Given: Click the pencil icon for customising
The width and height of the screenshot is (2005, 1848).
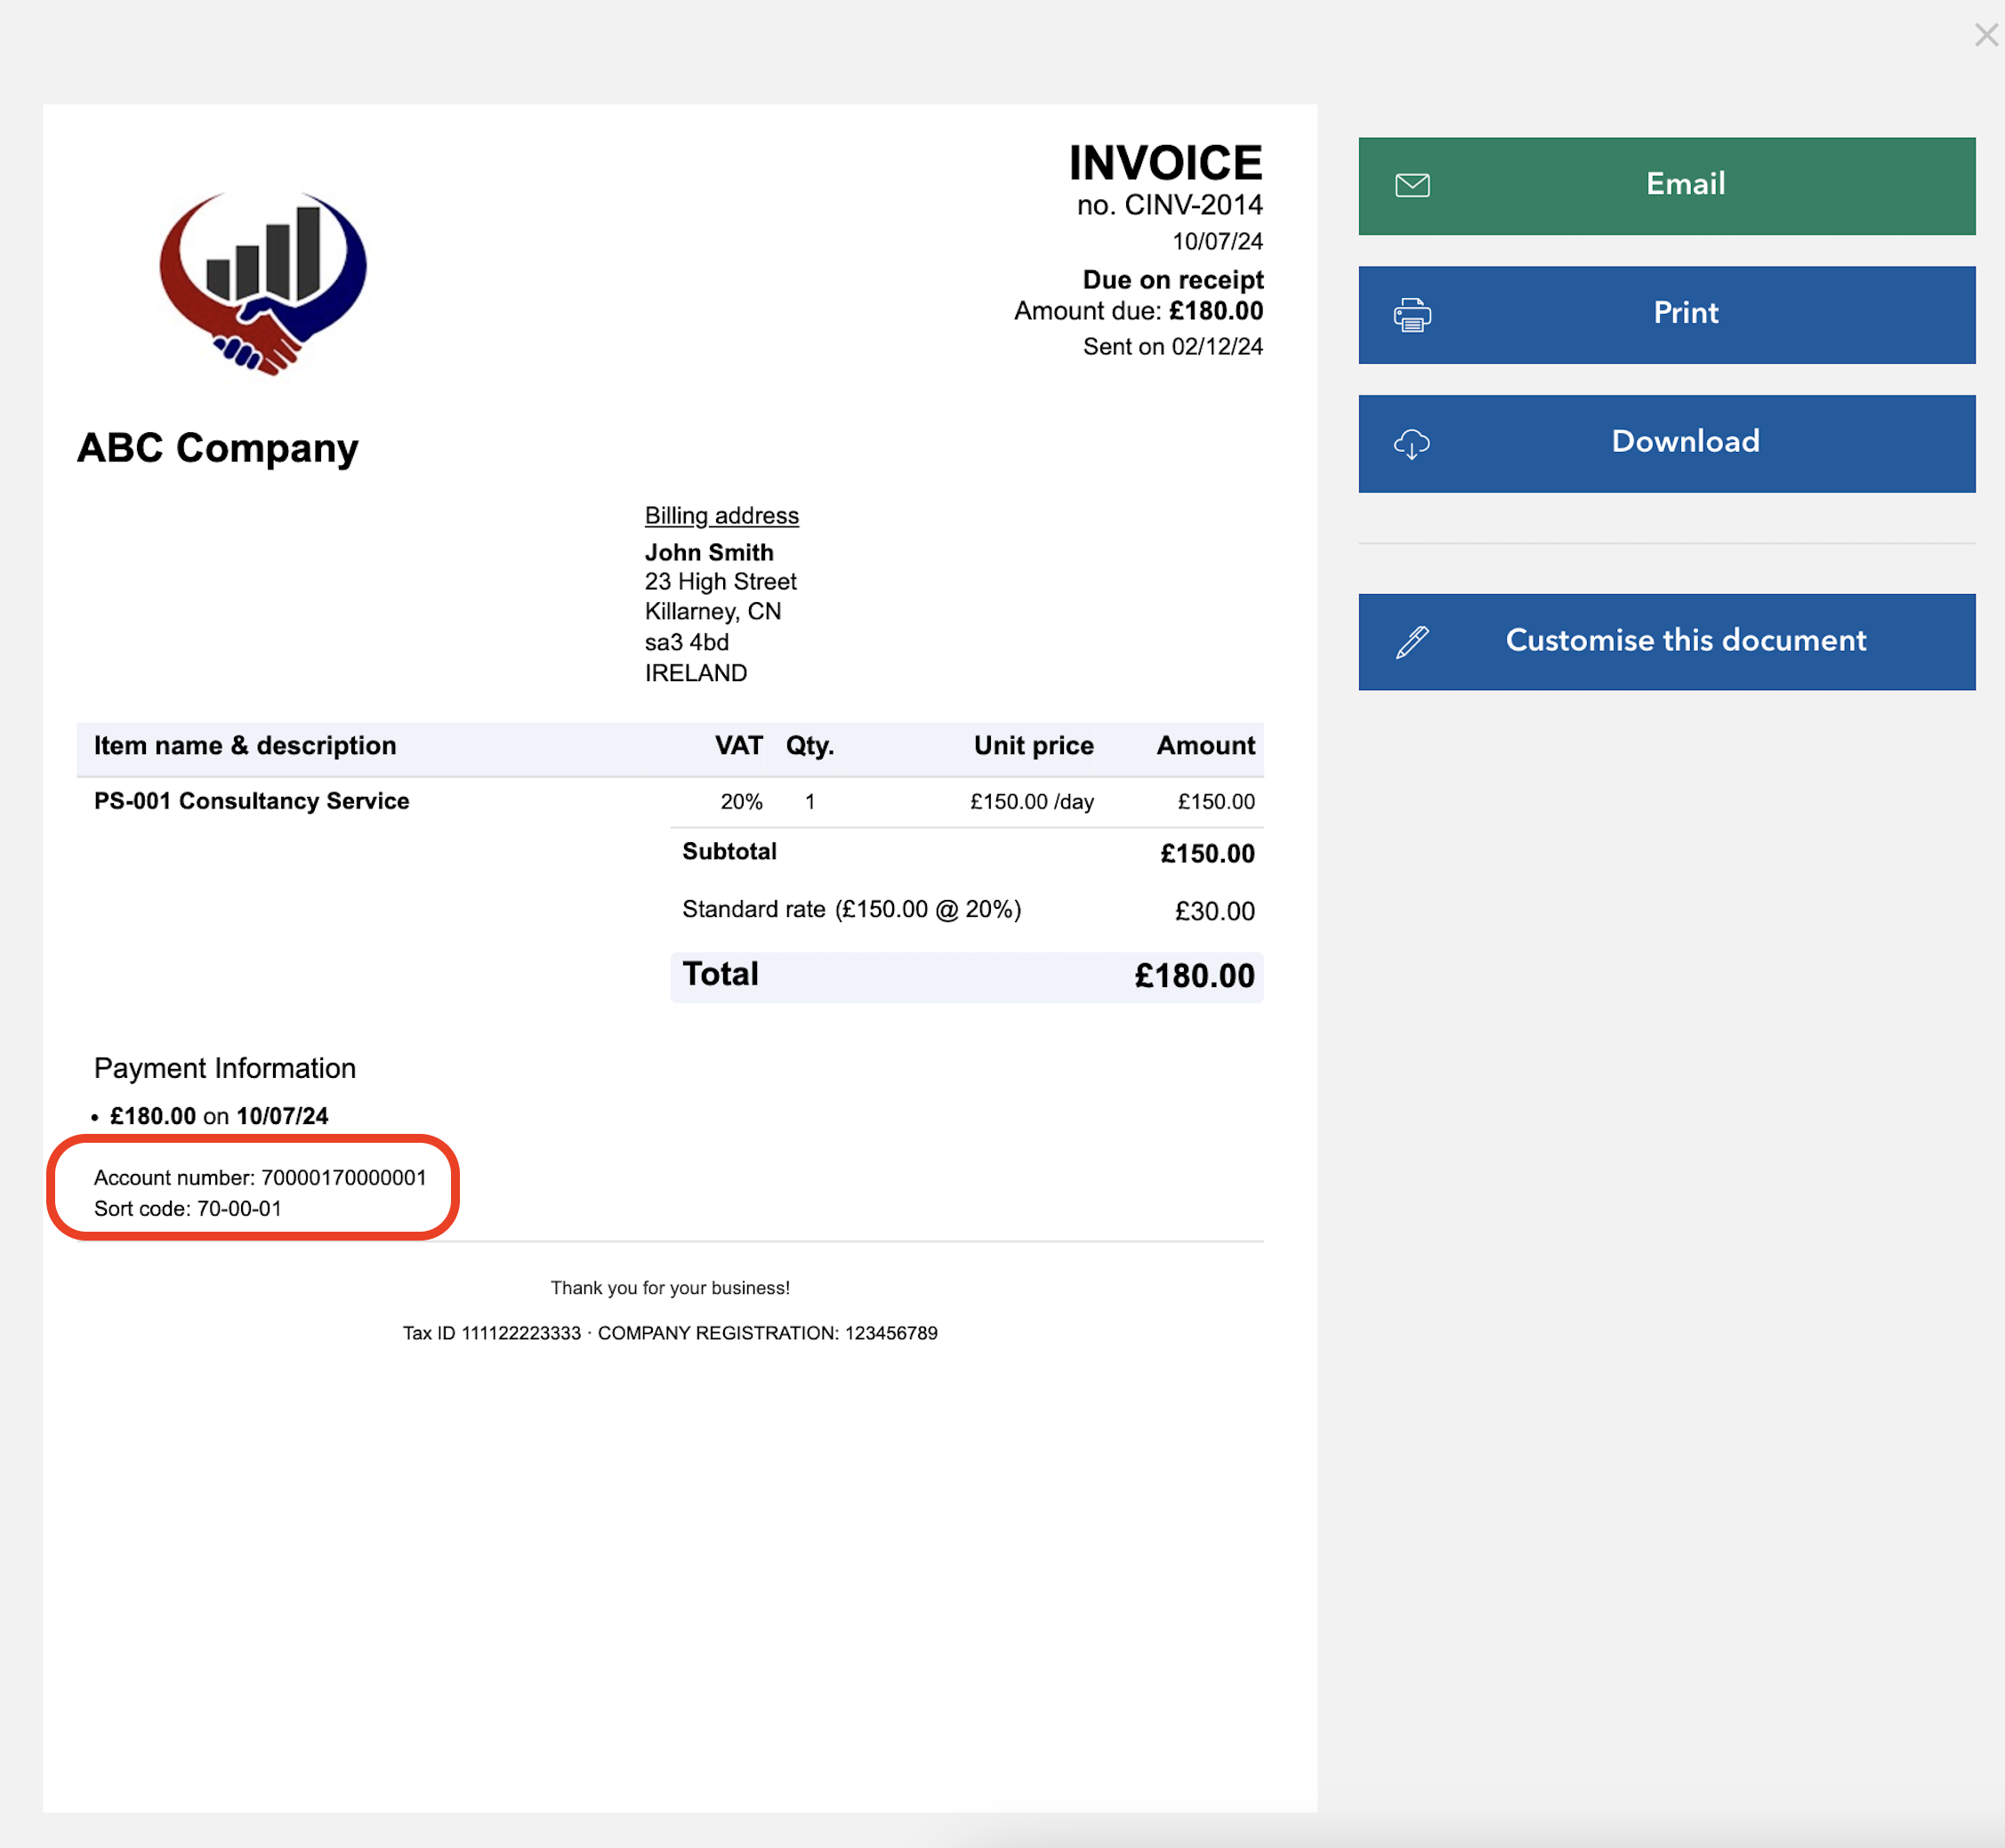Looking at the screenshot, I should pyautogui.click(x=1412, y=642).
